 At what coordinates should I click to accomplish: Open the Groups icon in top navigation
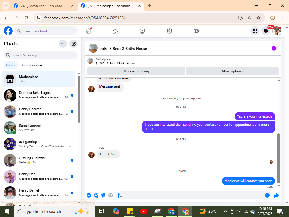(x=169, y=31)
